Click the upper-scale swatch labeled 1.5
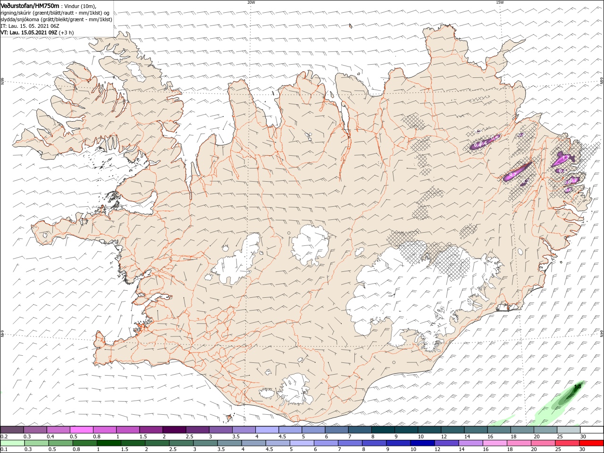The height and width of the screenshot is (453, 604). [x=151, y=429]
